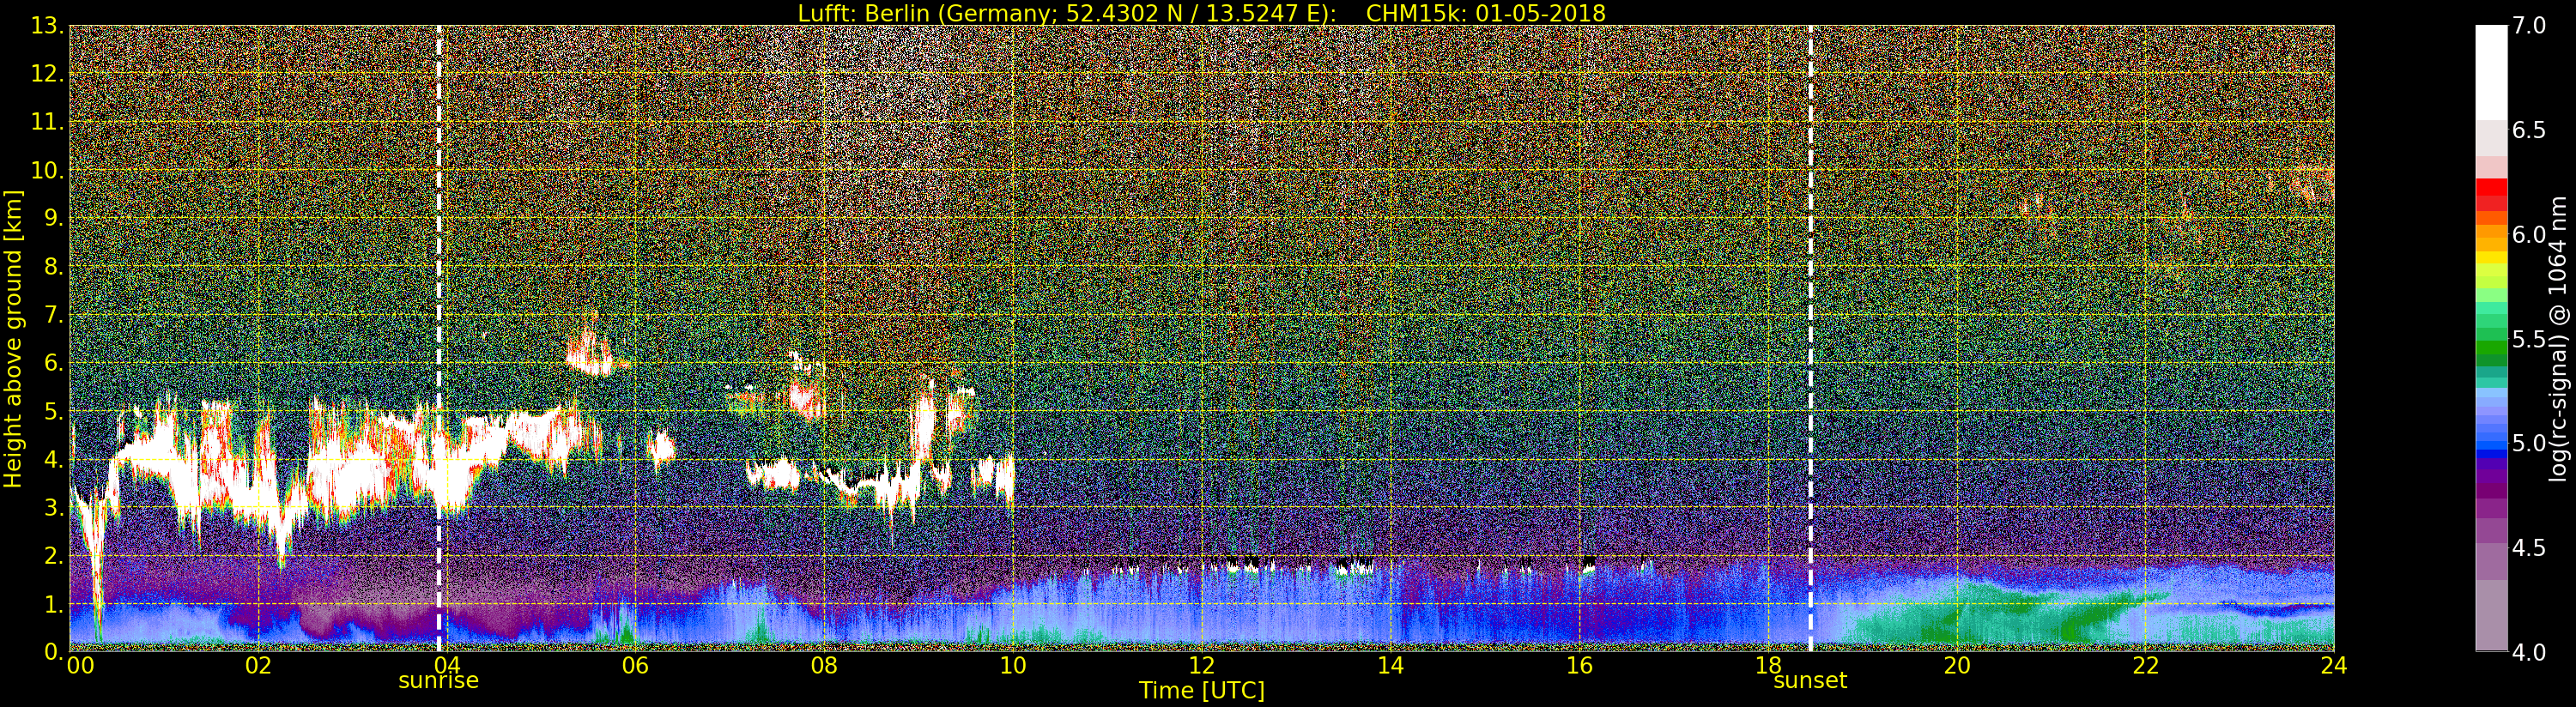Image resolution: width=2576 pixels, height=707 pixels.
Task: Click height axis tick '9.'
Action: (x=54, y=218)
